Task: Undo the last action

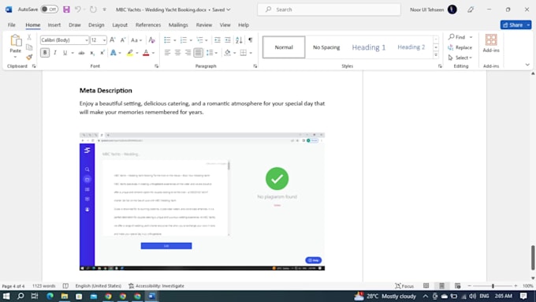Action: coord(78,9)
